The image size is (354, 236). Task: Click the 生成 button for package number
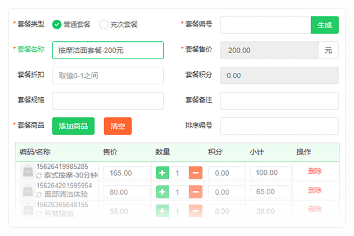(325, 25)
